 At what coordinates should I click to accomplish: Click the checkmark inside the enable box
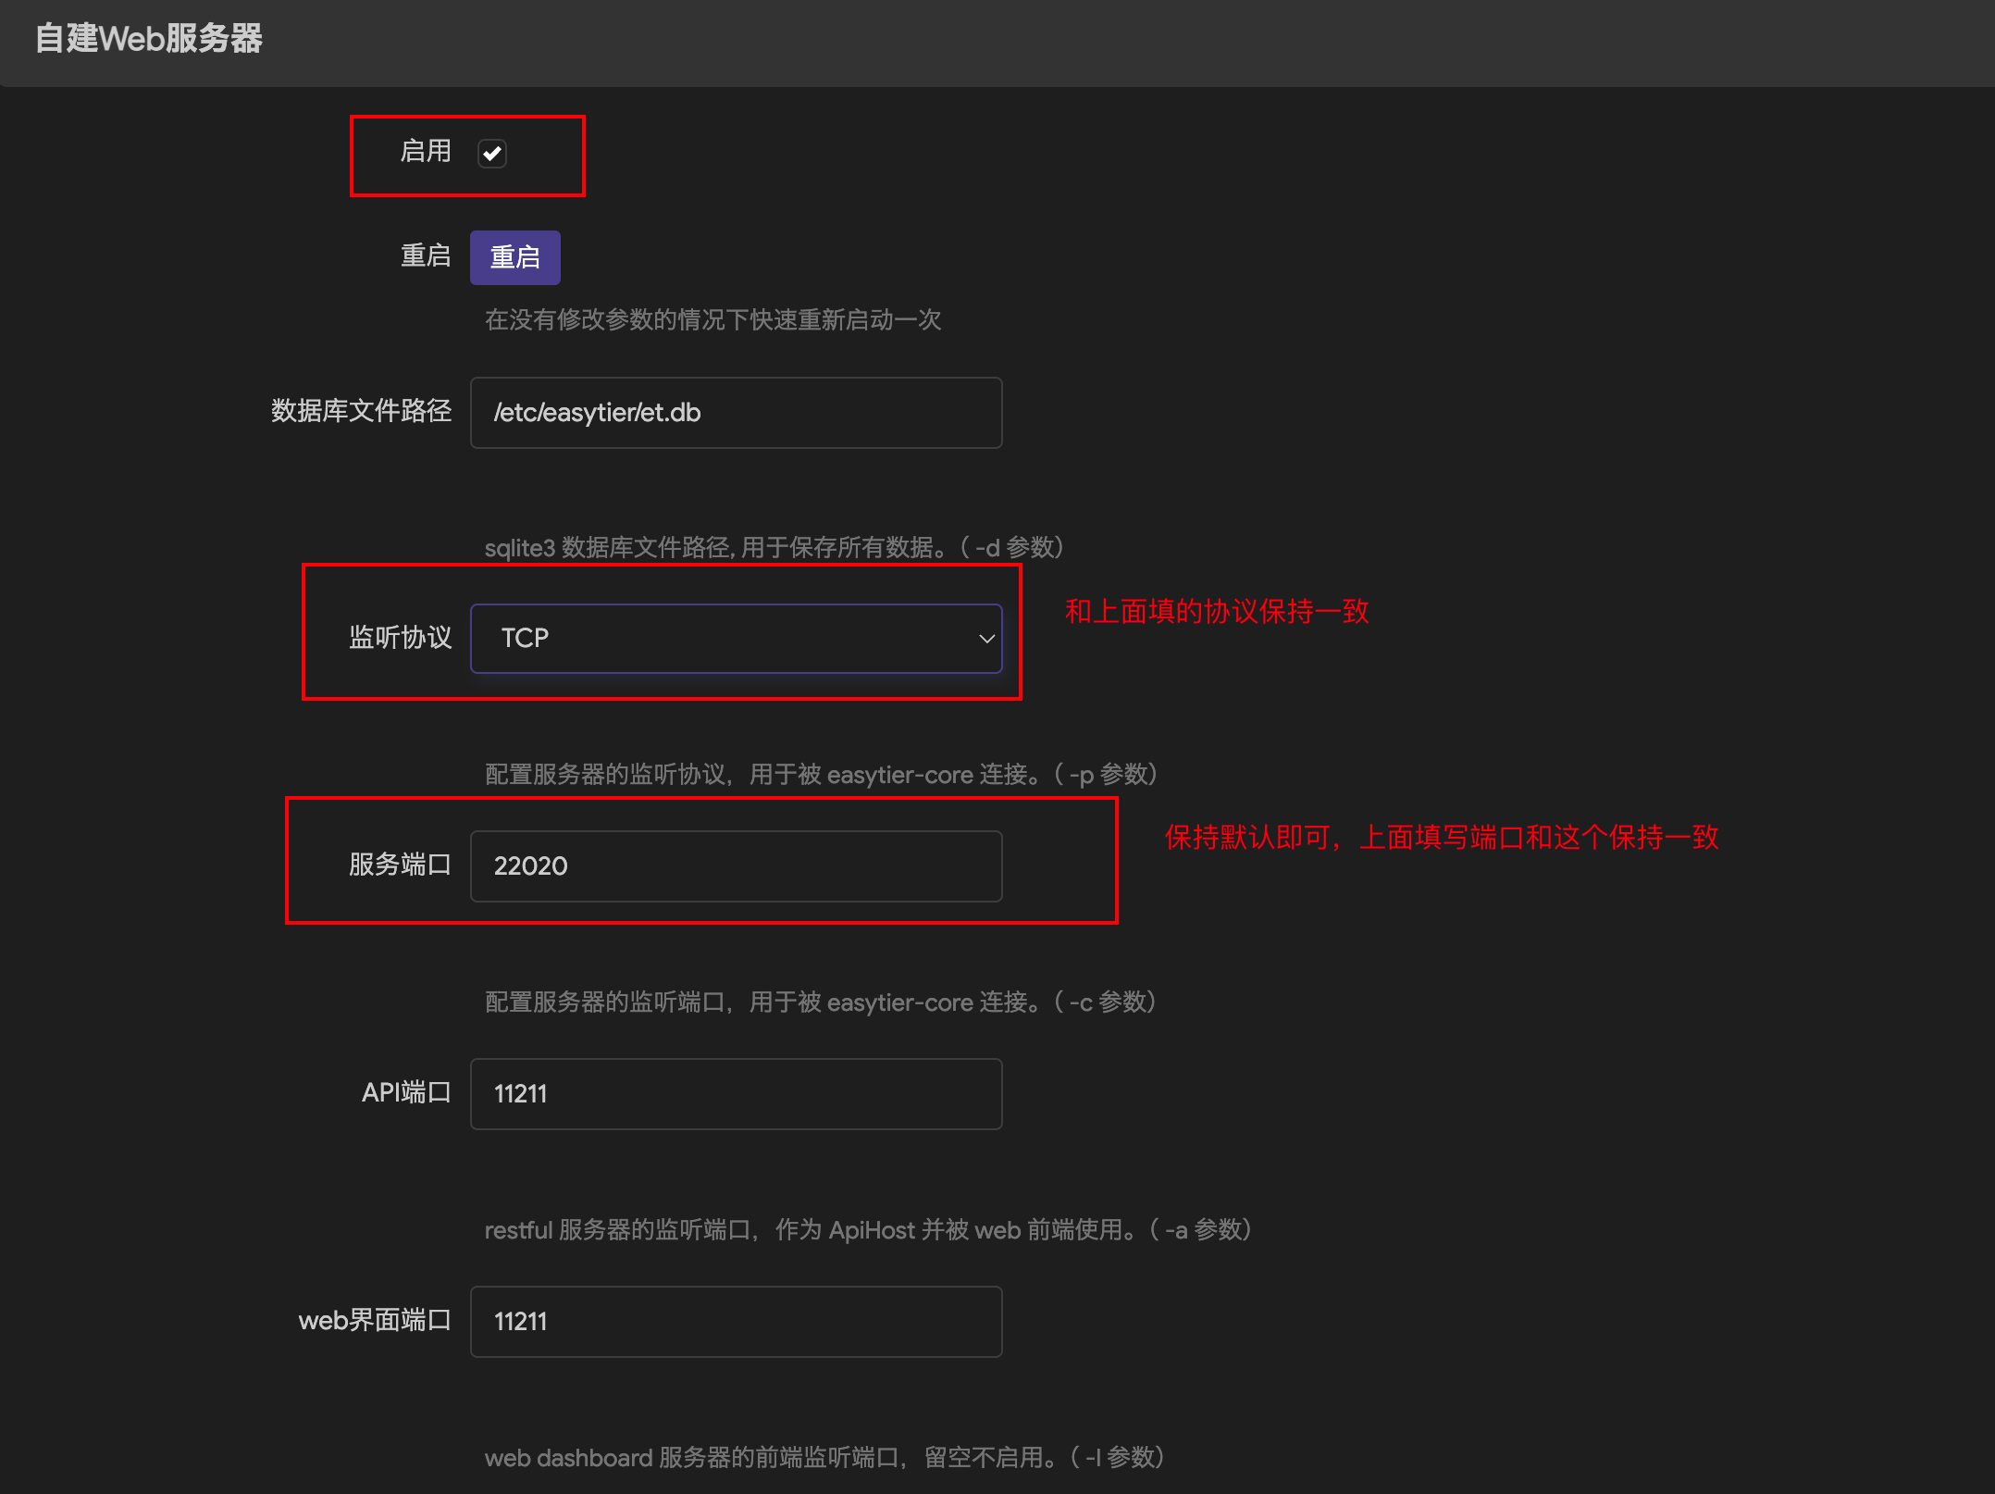click(492, 154)
